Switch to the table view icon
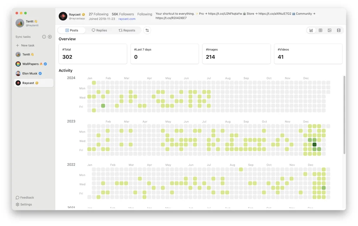The height and width of the screenshot is (226, 358). click(320, 30)
